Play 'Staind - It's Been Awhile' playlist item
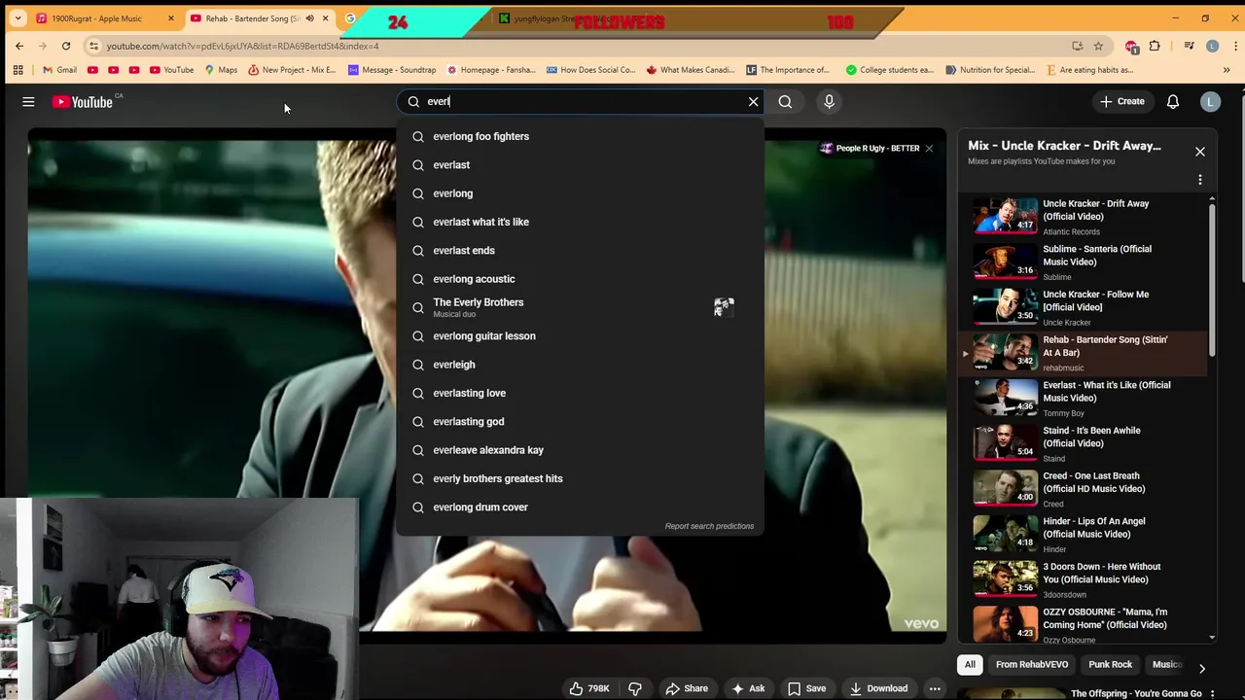Image resolution: width=1245 pixels, height=700 pixels. [1085, 443]
